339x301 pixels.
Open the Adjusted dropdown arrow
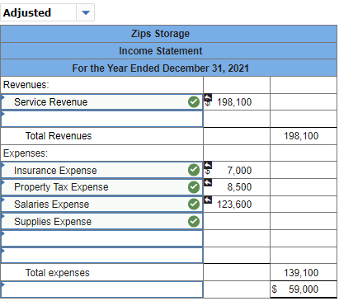coord(86,12)
